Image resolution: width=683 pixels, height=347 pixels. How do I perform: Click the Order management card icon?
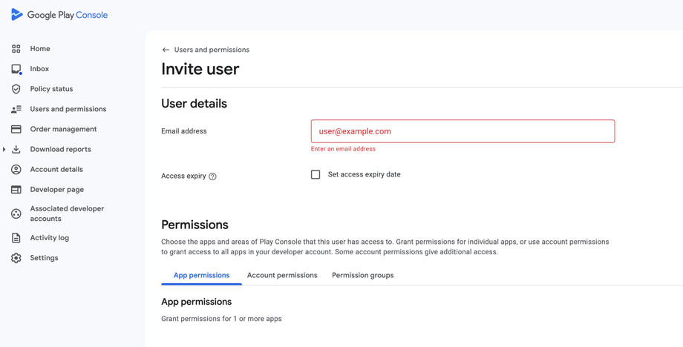tap(16, 129)
